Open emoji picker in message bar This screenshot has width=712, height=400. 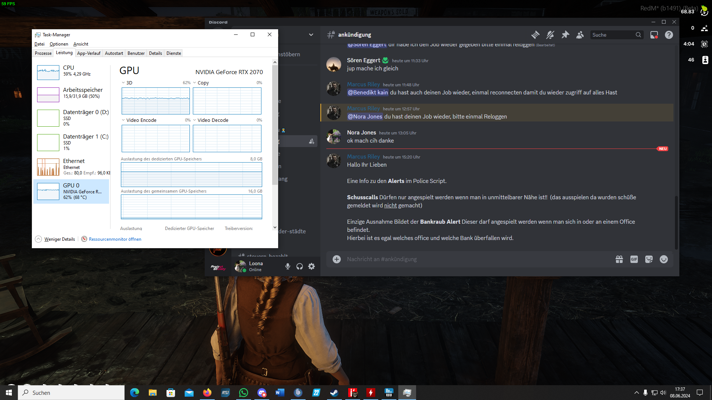[x=664, y=259]
